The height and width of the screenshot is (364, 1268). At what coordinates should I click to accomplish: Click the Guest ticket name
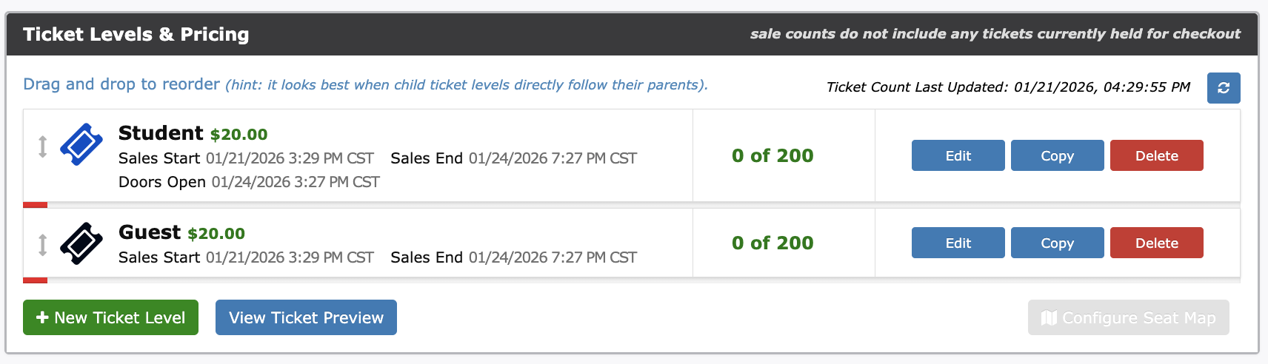coord(150,232)
